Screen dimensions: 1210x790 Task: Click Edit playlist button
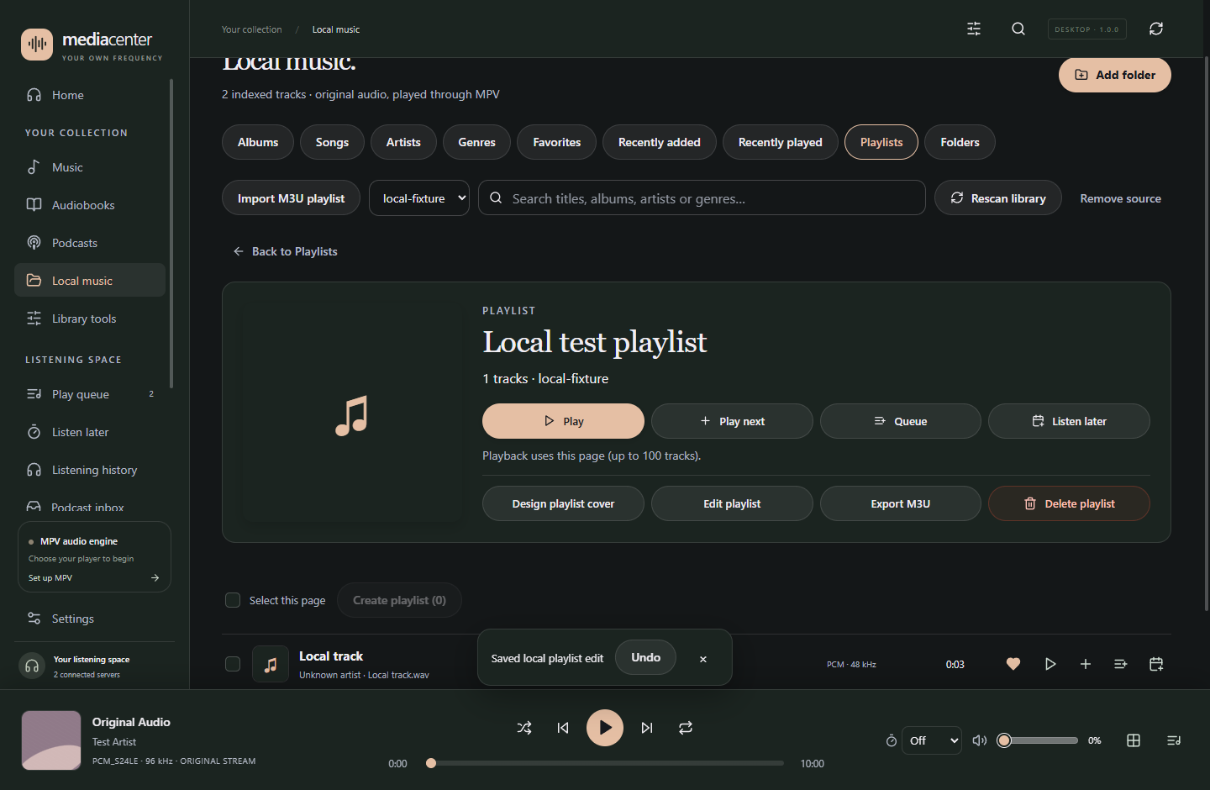(x=732, y=503)
